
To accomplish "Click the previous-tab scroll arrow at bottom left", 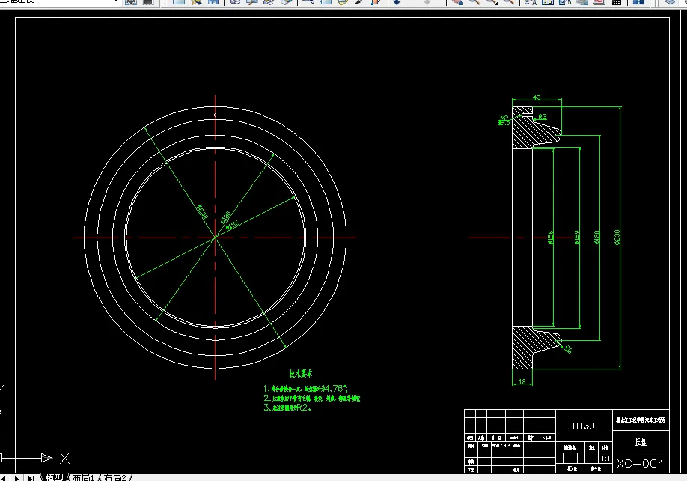I will click(x=3, y=477).
